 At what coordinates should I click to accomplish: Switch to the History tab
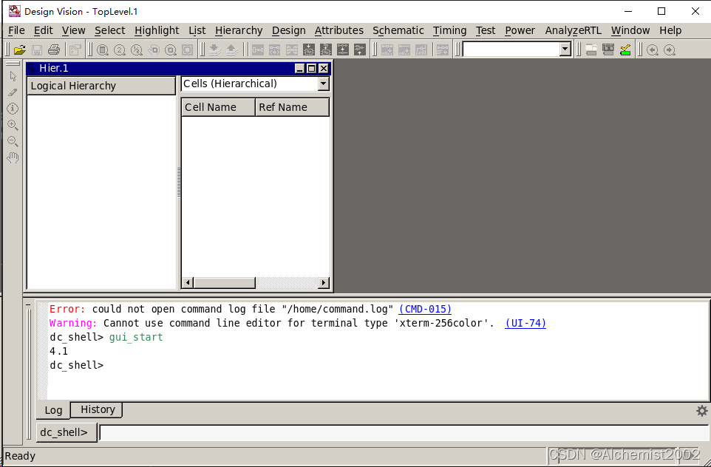coord(98,409)
